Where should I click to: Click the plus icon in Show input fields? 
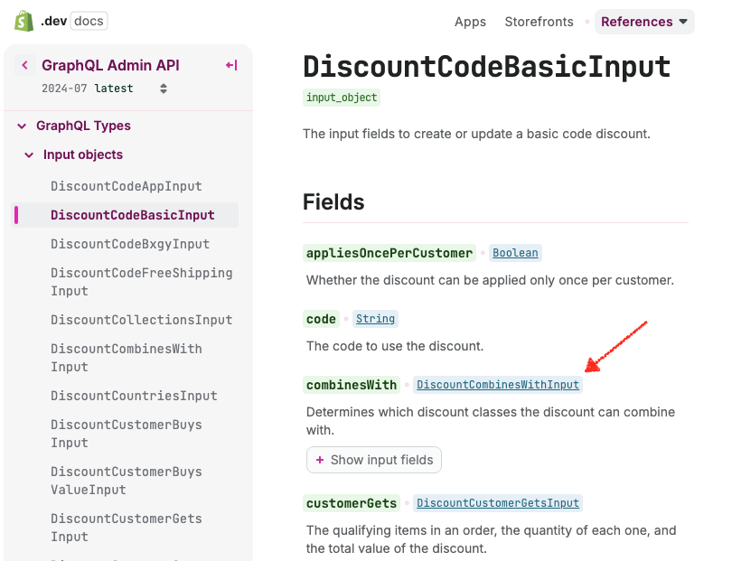(320, 460)
